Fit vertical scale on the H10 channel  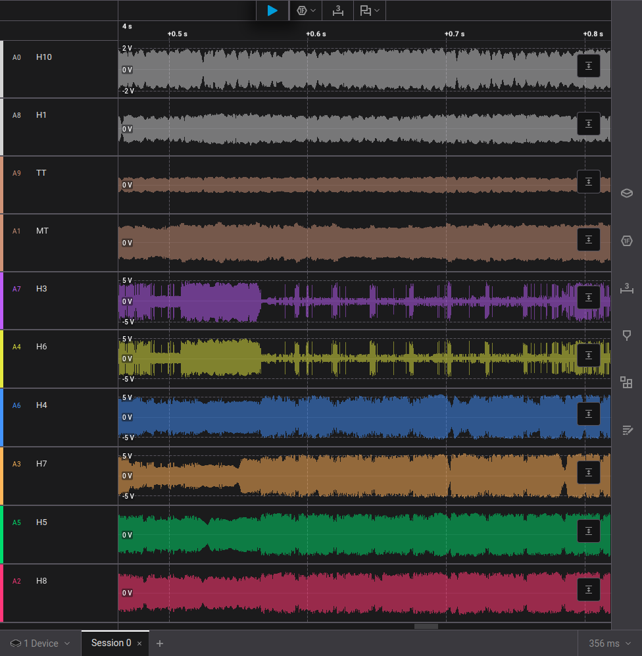click(x=588, y=66)
